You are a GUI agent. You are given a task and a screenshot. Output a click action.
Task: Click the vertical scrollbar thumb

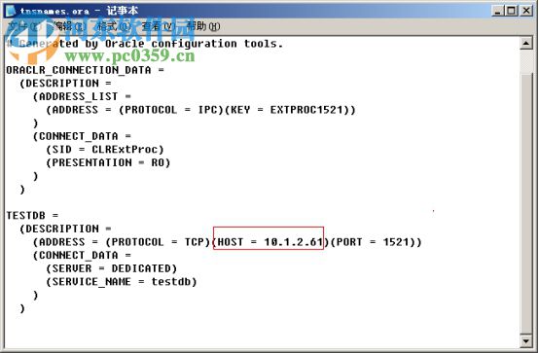click(x=526, y=203)
